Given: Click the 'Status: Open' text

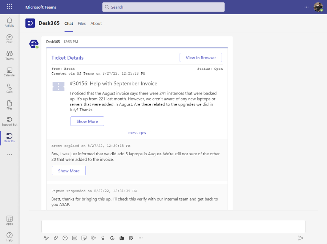Looking at the screenshot, I should point(210,69).
